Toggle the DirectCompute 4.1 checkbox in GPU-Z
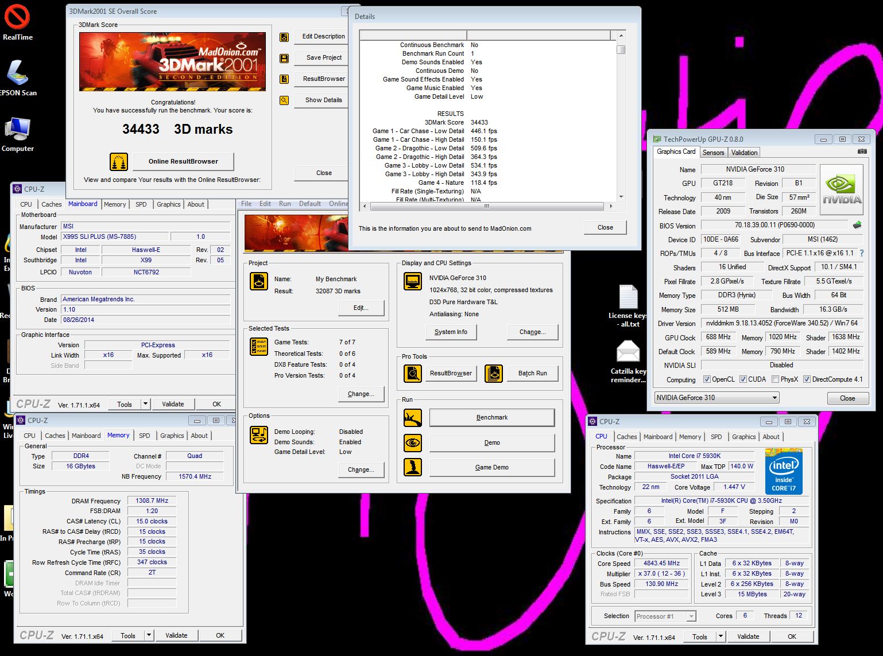The image size is (883, 656). click(x=807, y=379)
